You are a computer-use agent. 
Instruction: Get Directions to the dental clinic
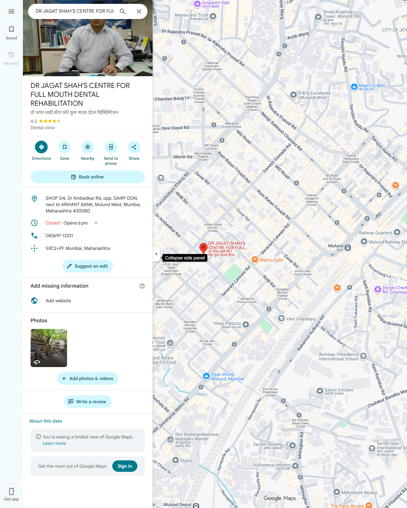(x=41, y=151)
